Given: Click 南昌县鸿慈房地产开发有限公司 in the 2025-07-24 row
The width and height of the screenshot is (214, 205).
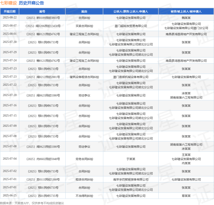Looking at the screenshot, I should (x=186, y=61).
